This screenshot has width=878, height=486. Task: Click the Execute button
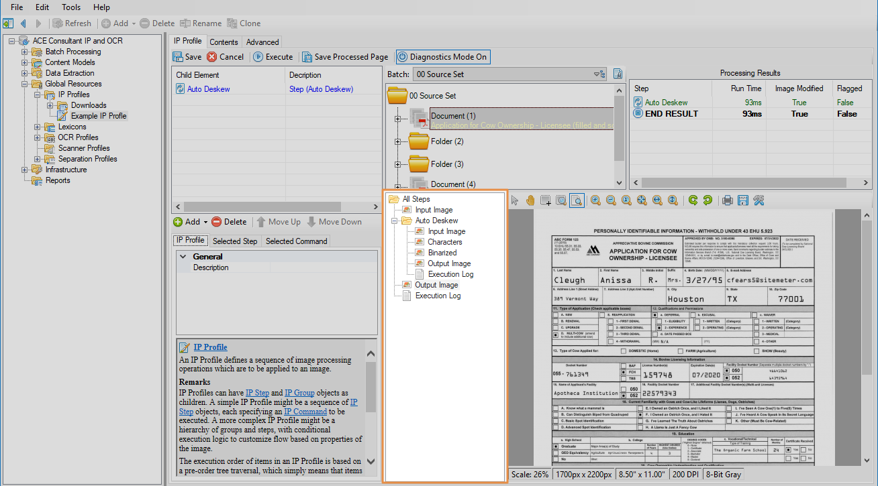coord(273,57)
